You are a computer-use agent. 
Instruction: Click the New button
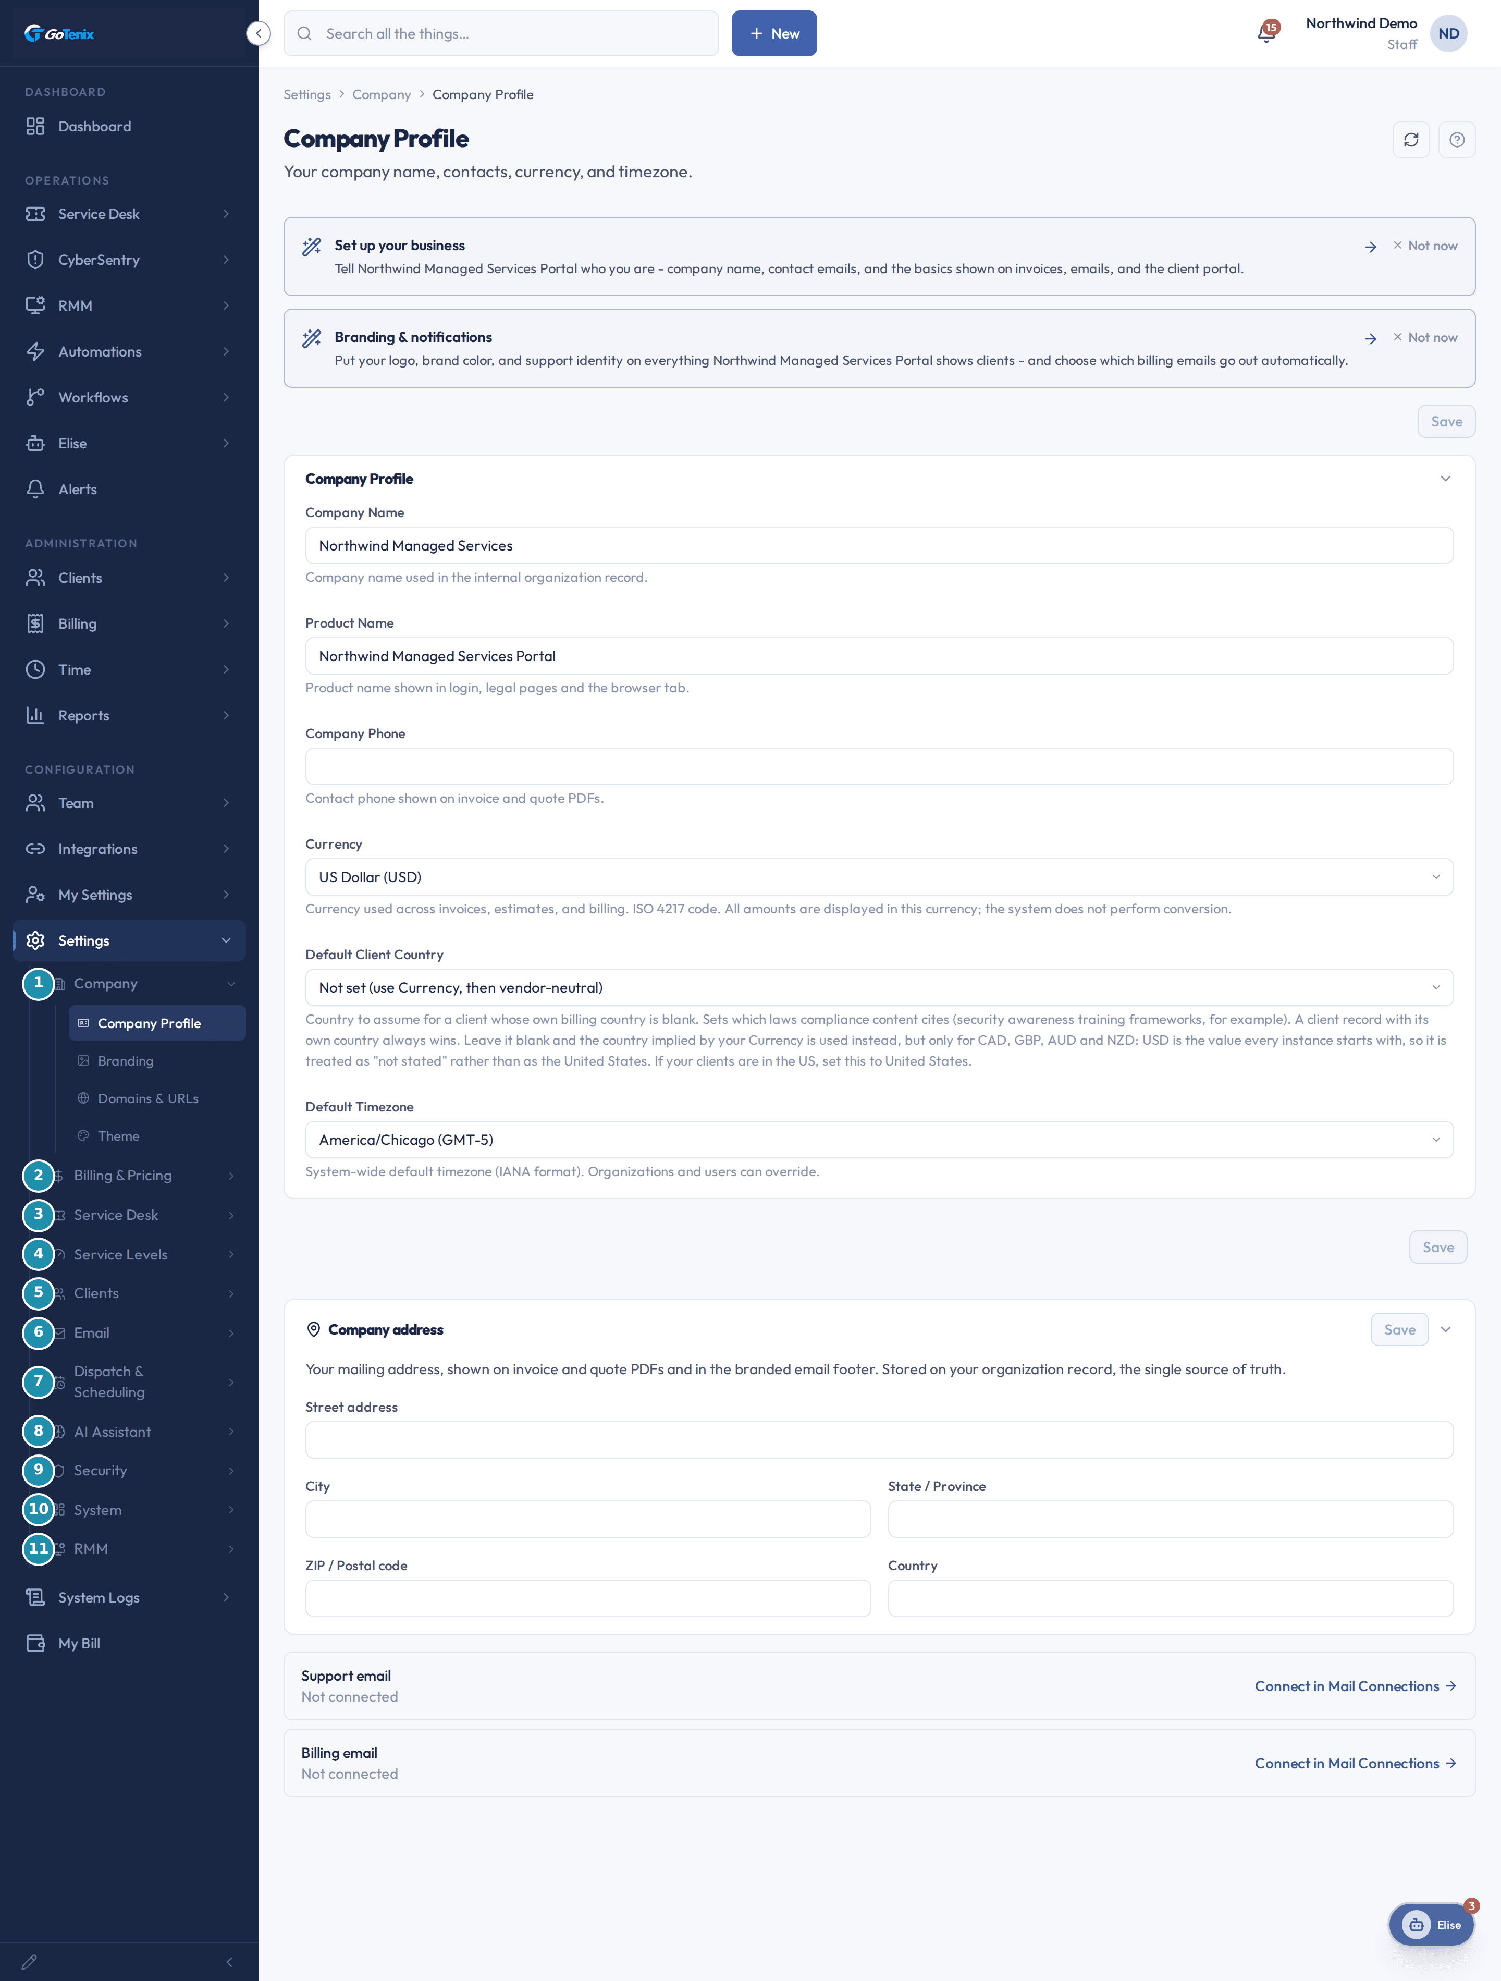774,34
